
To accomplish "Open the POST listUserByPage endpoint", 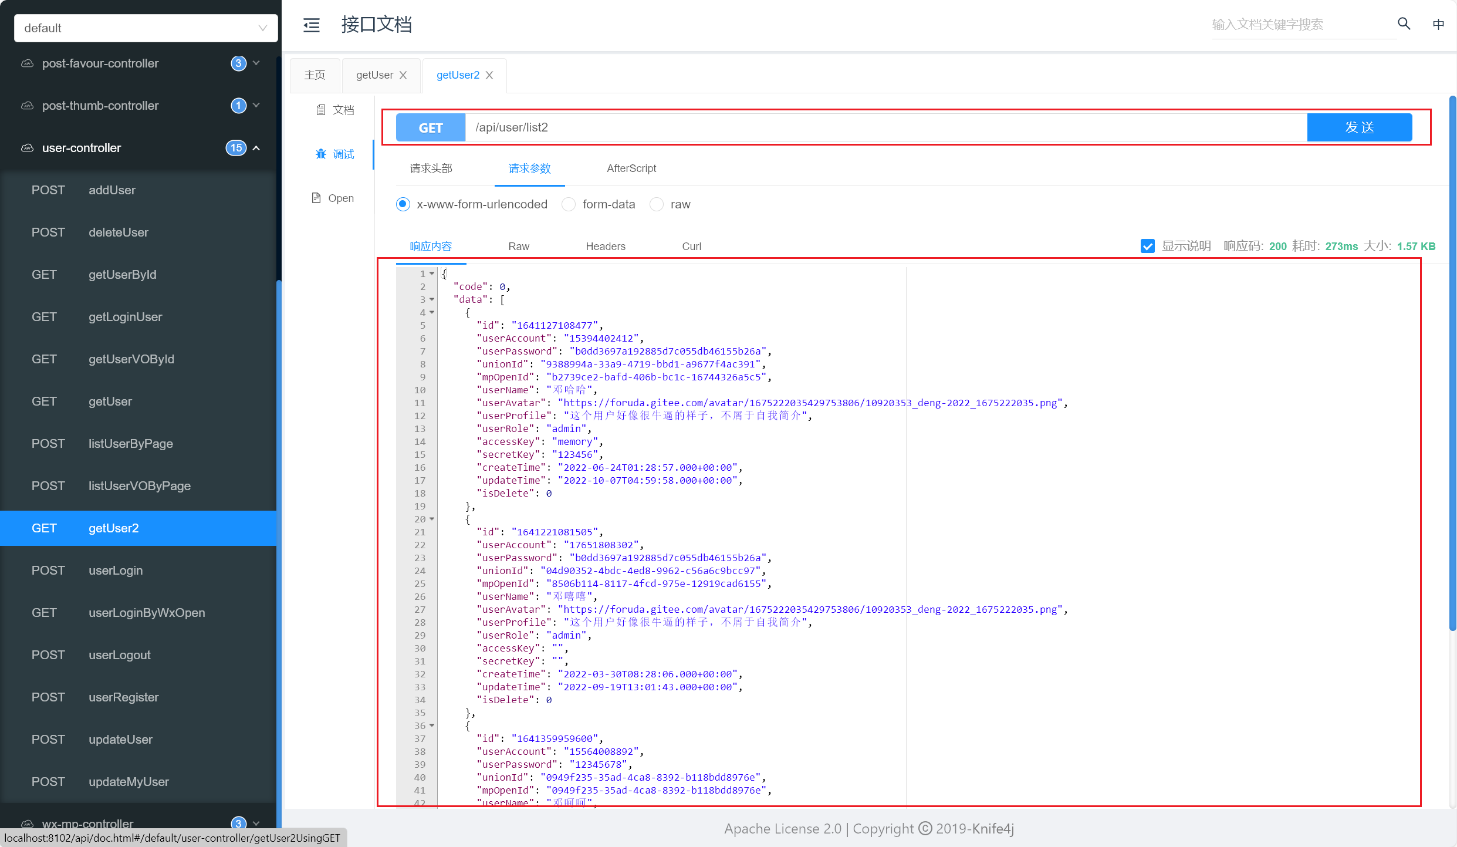I will (x=138, y=444).
